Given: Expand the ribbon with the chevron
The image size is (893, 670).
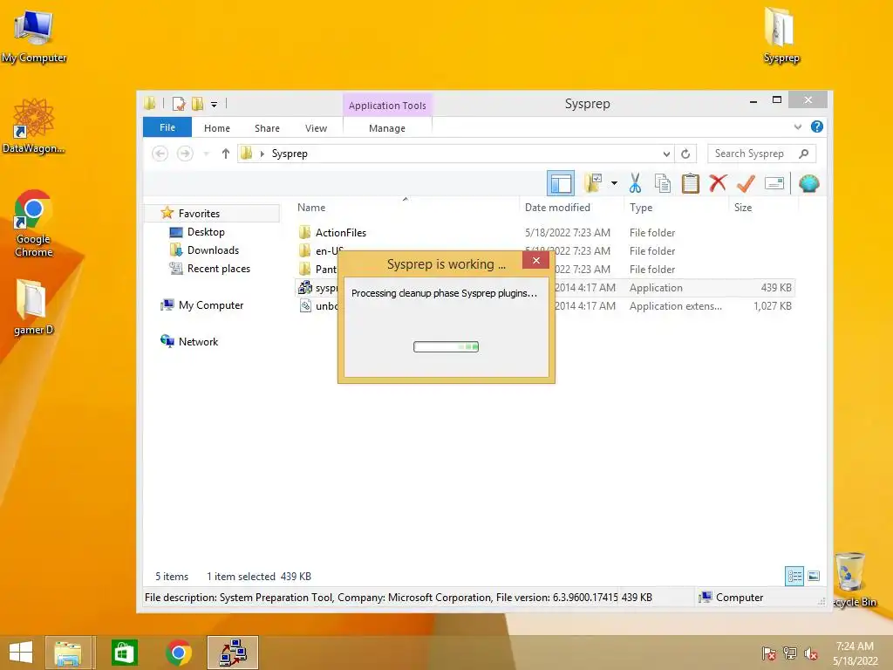Looking at the screenshot, I should pyautogui.click(x=798, y=127).
